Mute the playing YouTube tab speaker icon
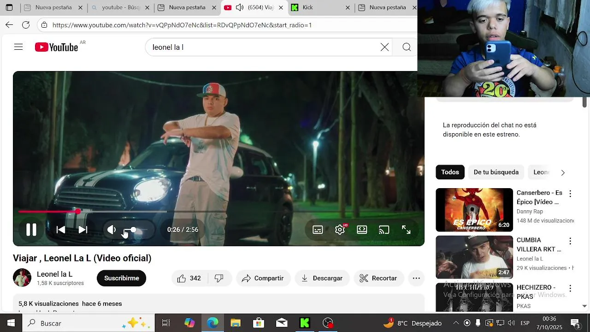590x332 pixels. pyautogui.click(x=240, y=7)
